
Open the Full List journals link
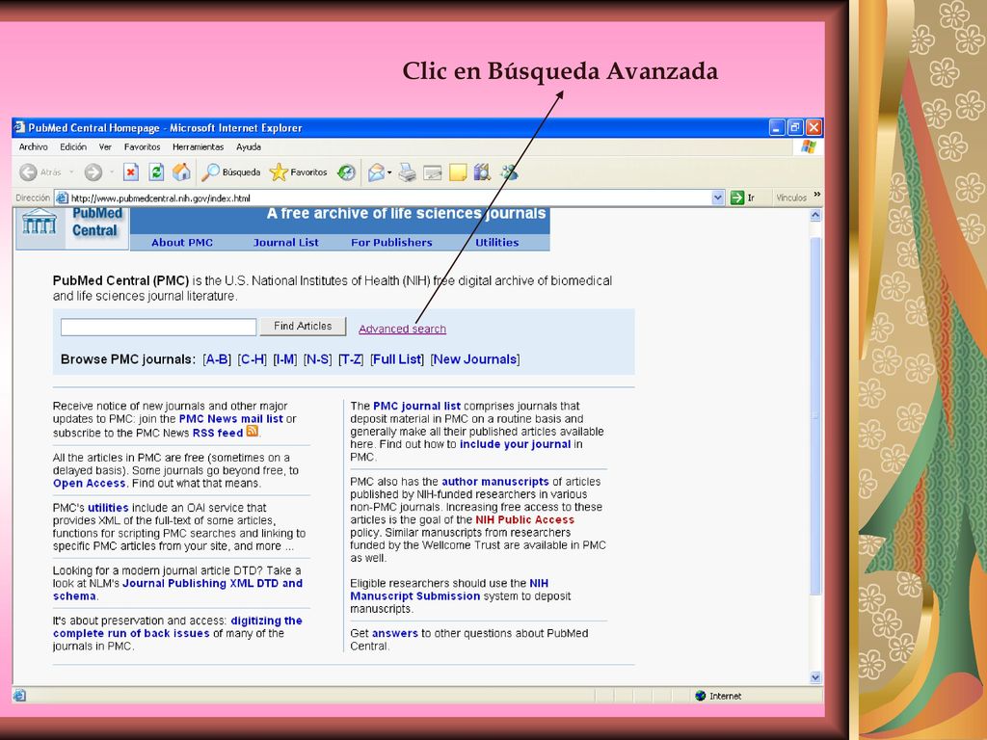397,359
